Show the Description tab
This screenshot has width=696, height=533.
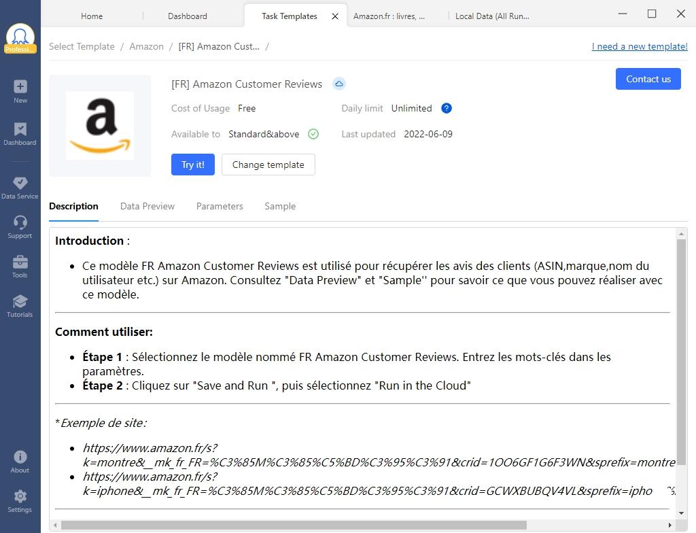pos(73,206)
